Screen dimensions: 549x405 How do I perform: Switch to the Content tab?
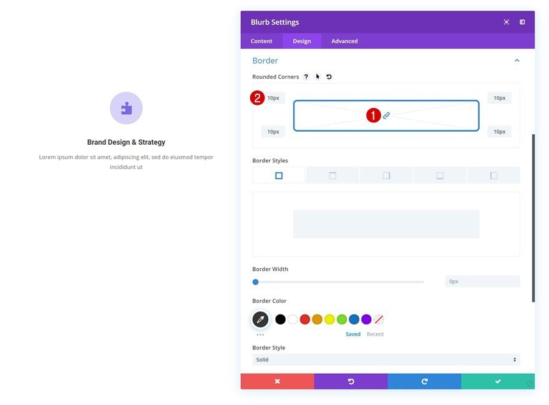[261, 41]
